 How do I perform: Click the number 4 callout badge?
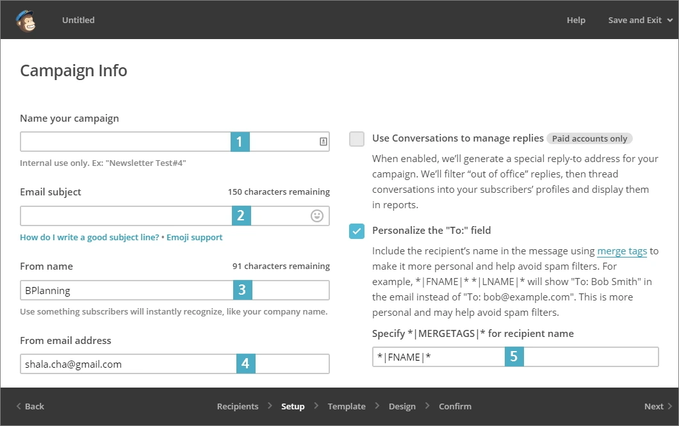coord(245,364)
